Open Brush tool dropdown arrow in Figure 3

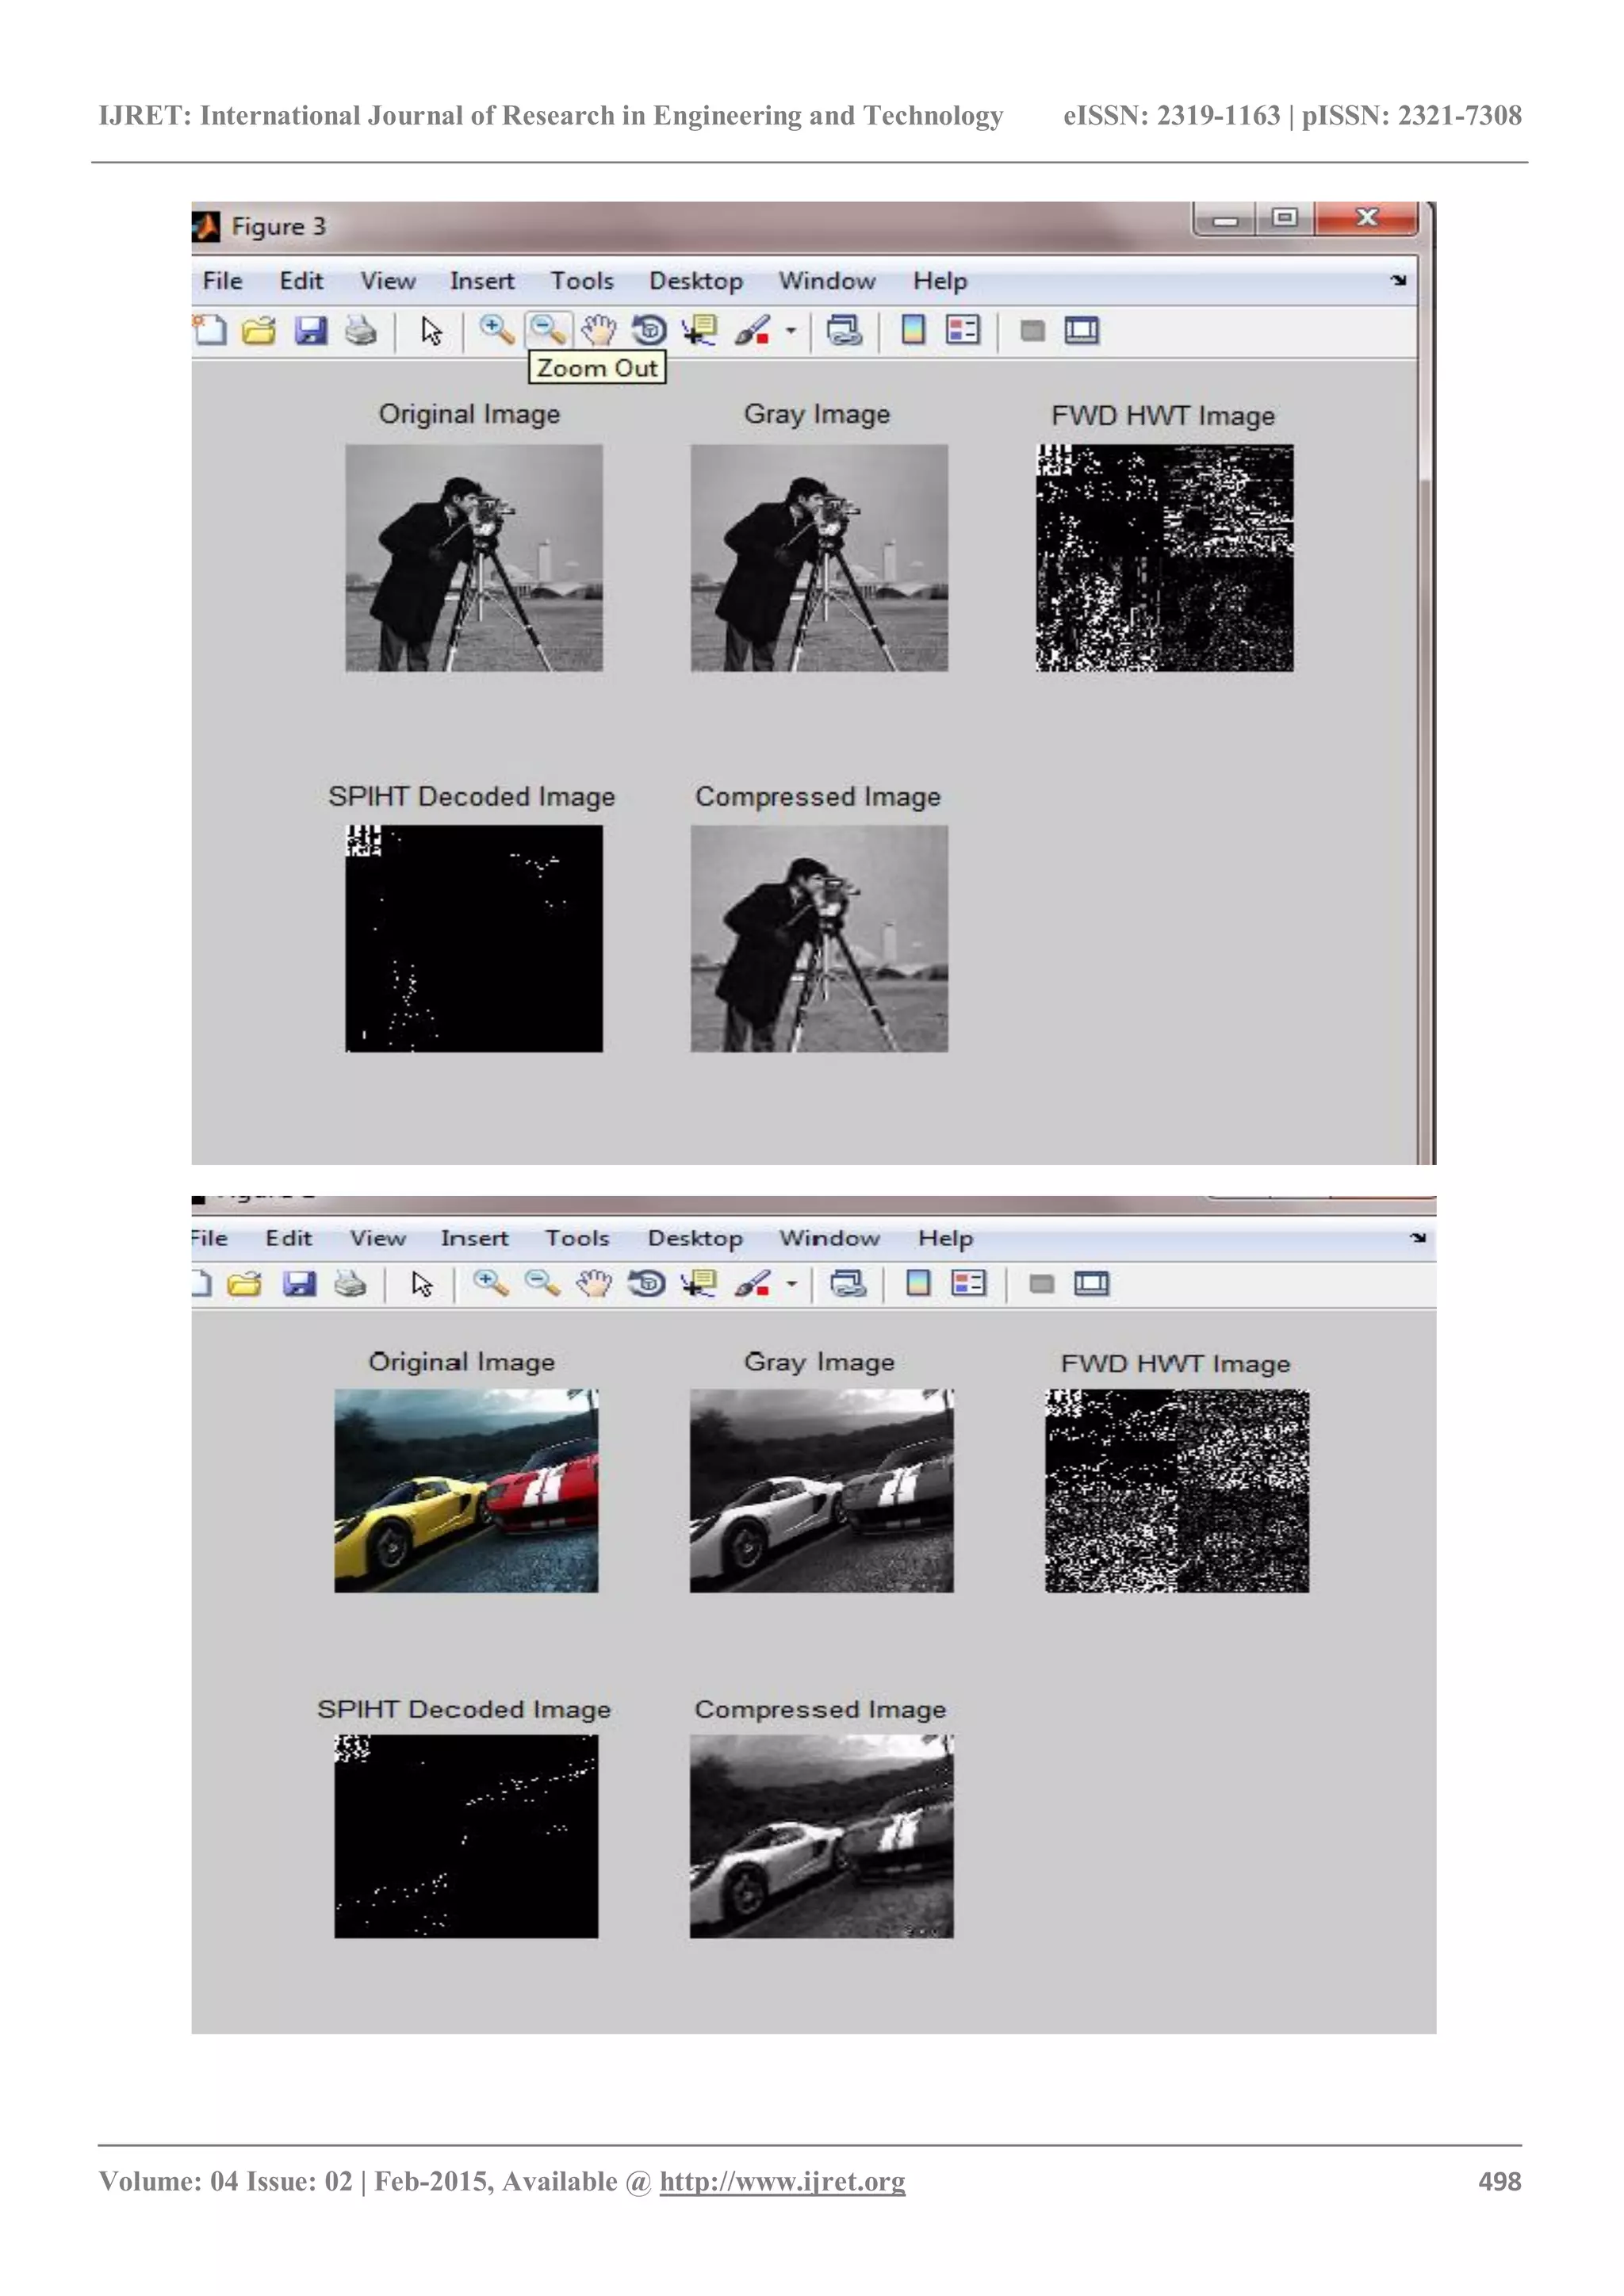(791, 330)
